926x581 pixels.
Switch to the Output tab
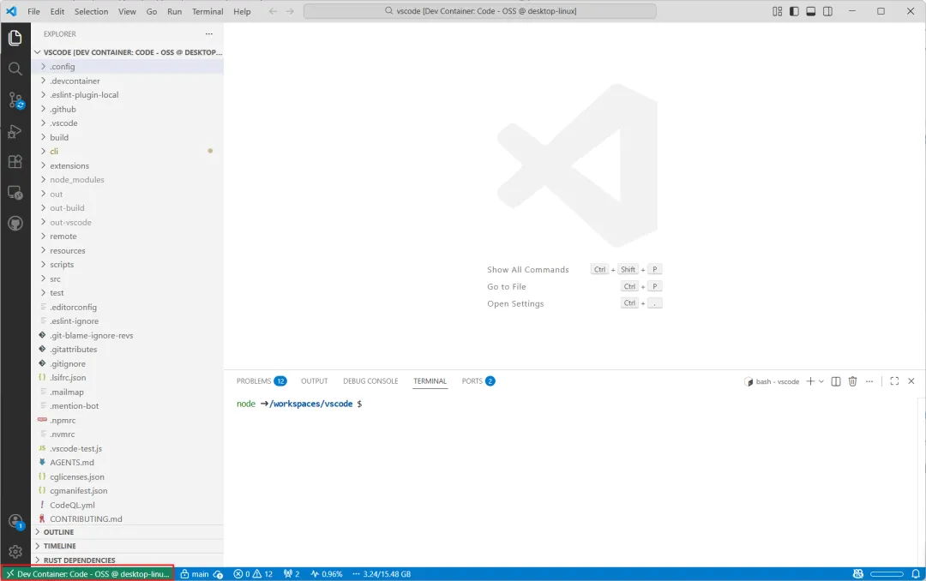pos(314,381)
